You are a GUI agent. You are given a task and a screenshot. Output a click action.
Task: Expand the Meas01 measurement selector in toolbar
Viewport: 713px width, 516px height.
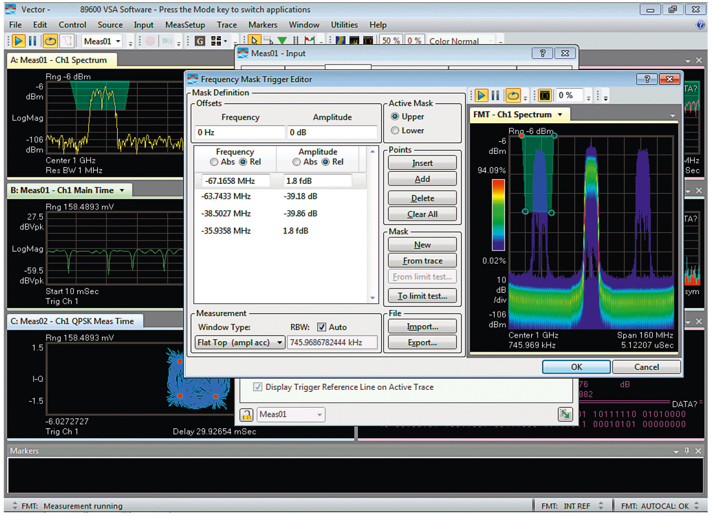pyautogui.click(x=118, y=41)
